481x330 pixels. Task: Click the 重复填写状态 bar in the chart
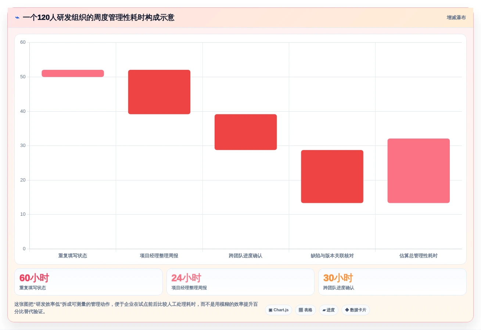73,73
